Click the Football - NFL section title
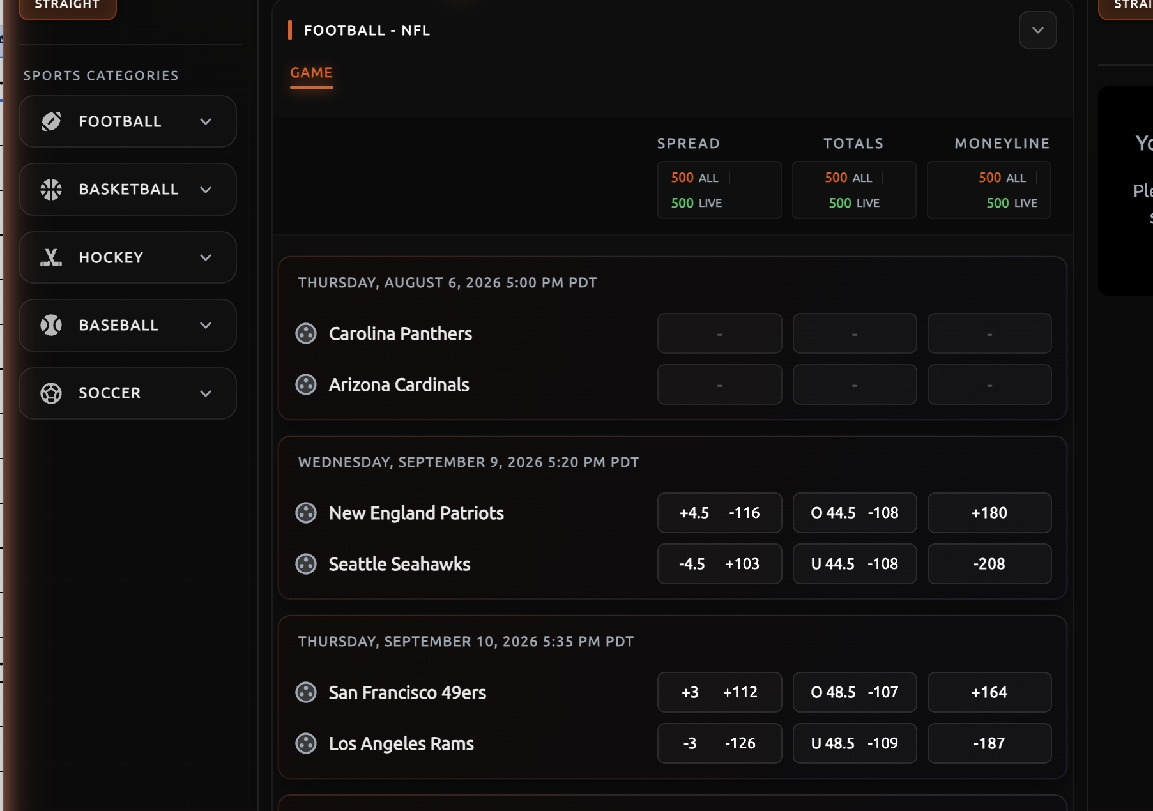 pos(367,31)
